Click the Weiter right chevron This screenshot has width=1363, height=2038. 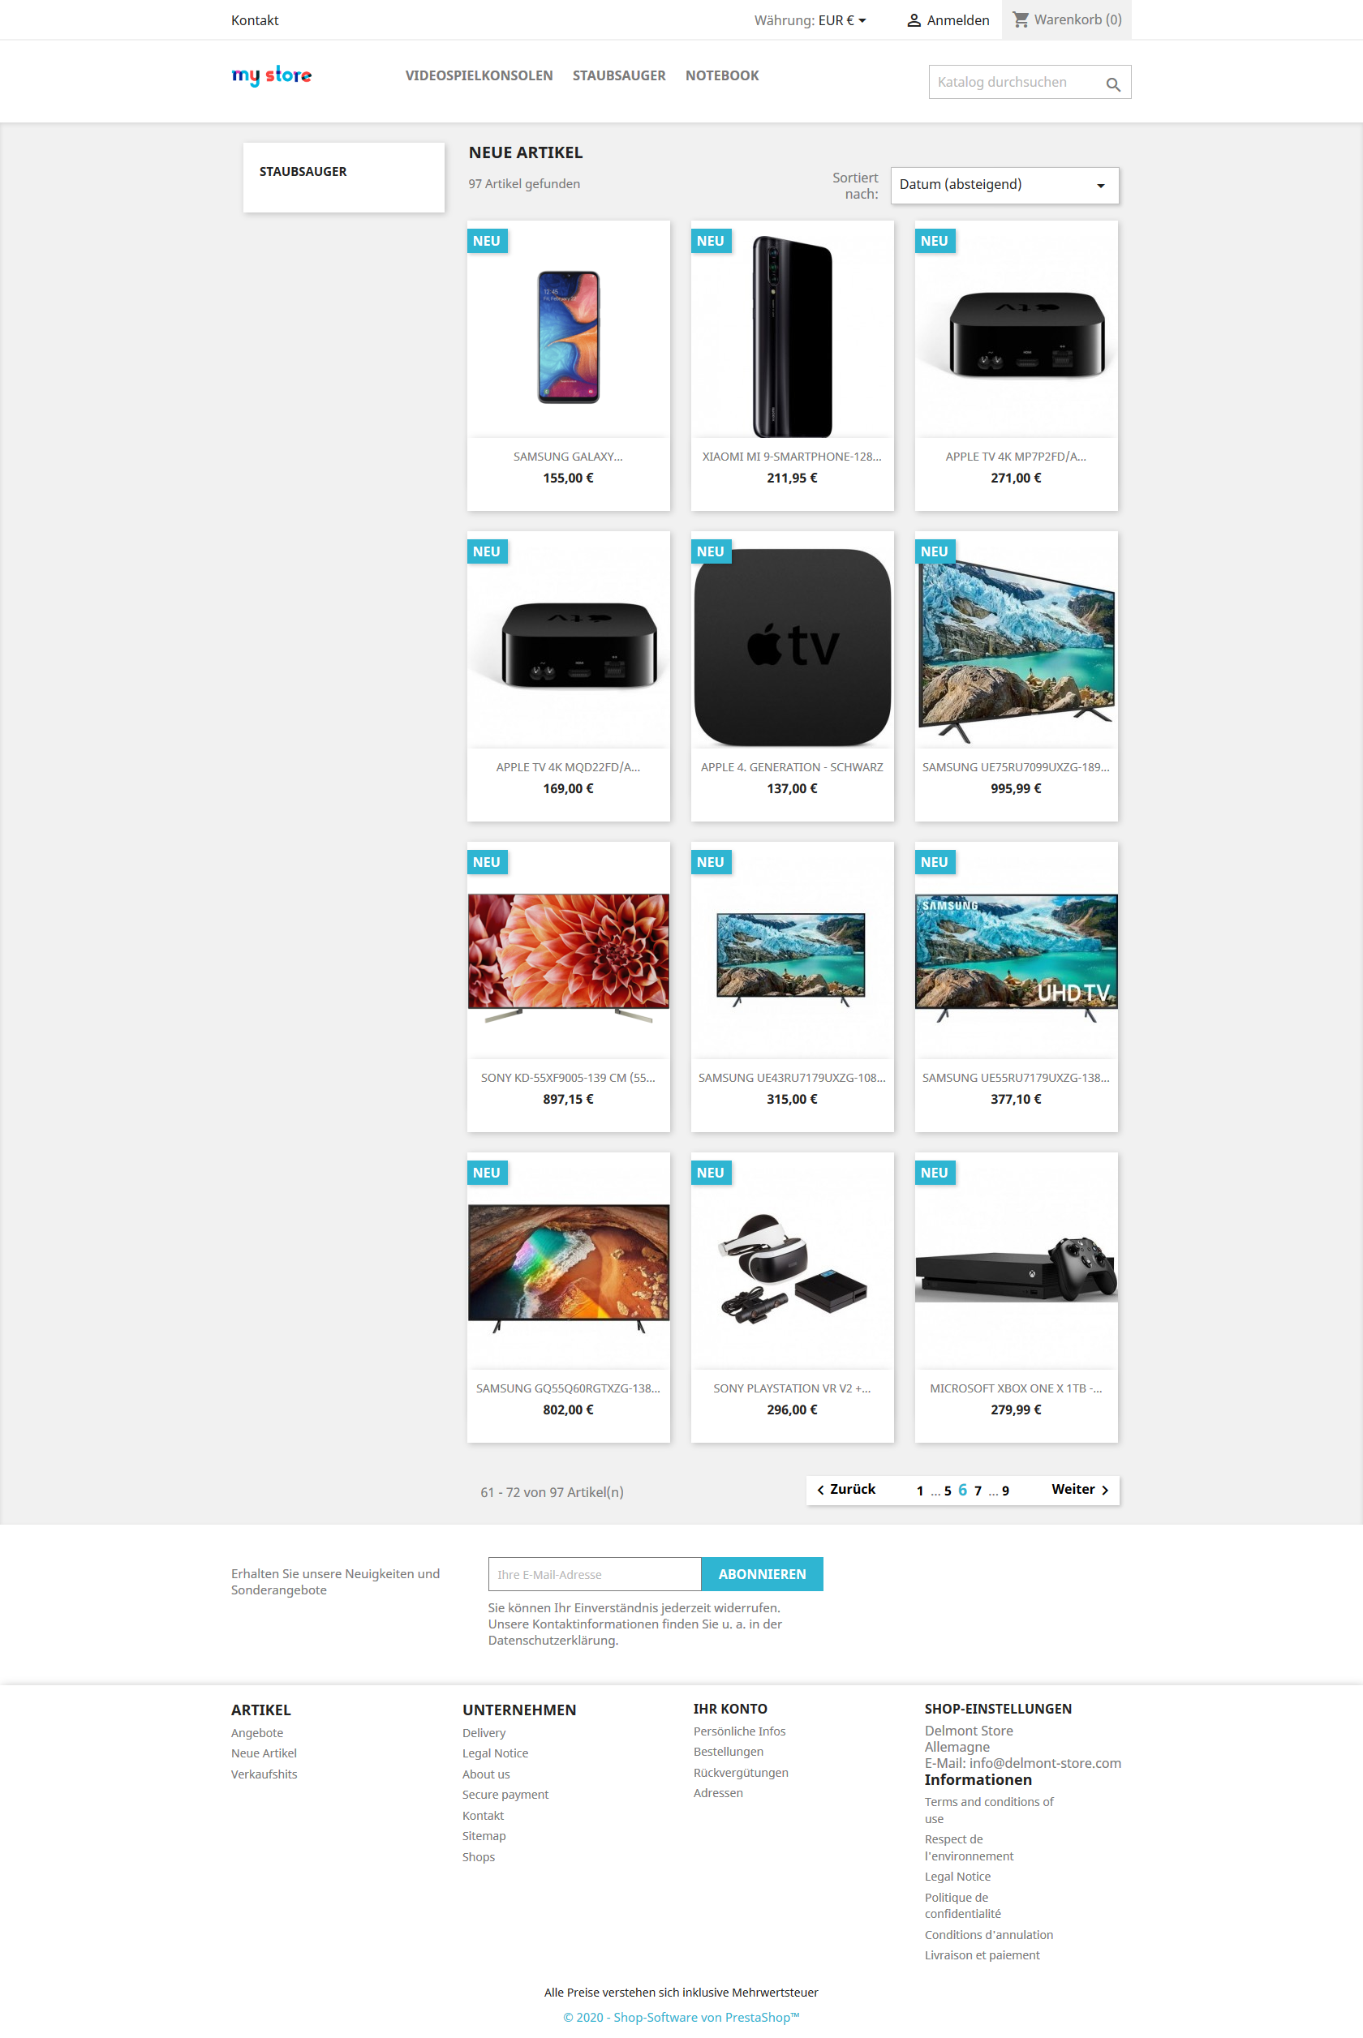[1105, 1490]
